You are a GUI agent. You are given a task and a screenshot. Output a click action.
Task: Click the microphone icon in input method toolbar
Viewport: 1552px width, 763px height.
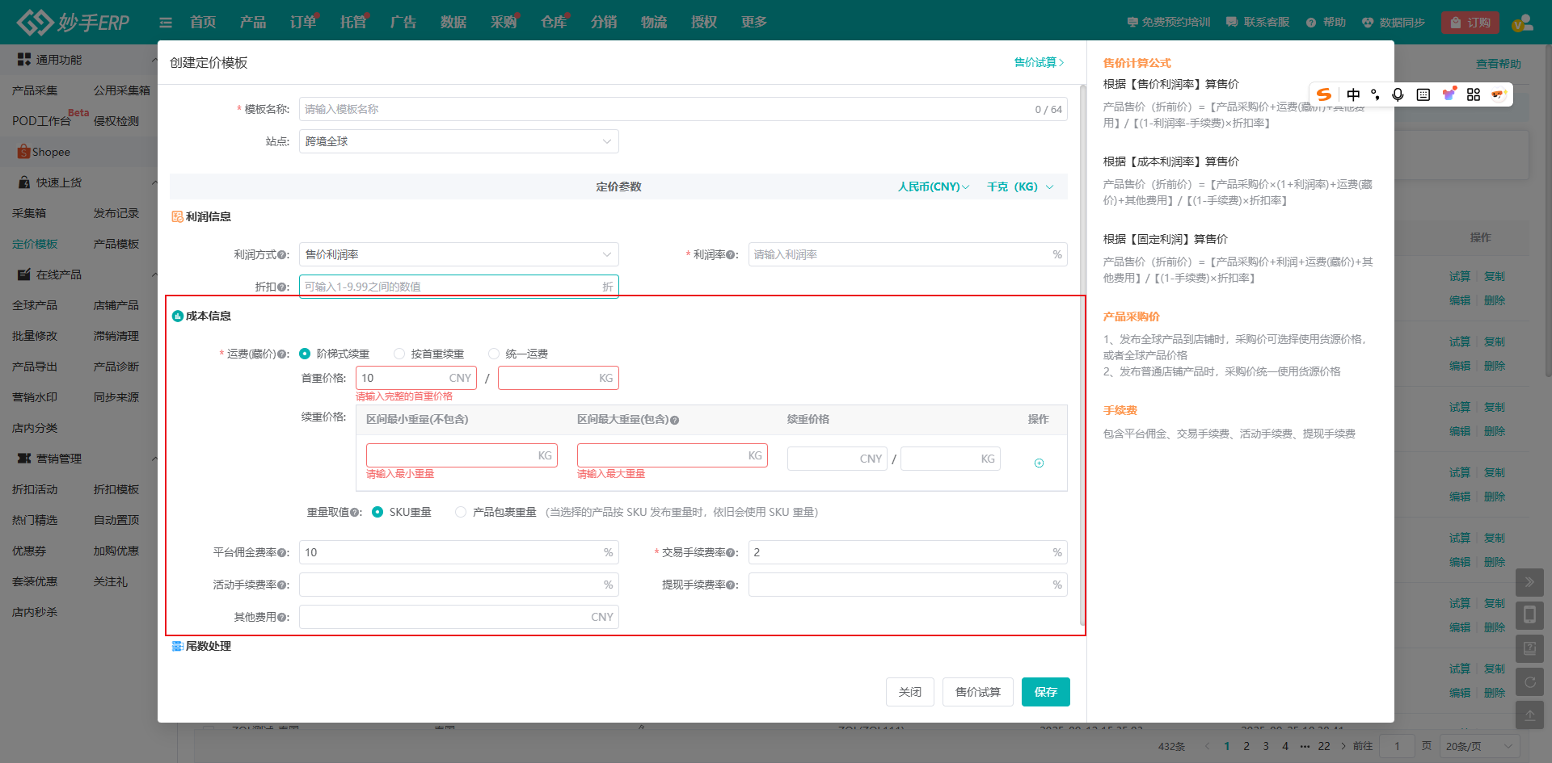[x=1398, y=94]
